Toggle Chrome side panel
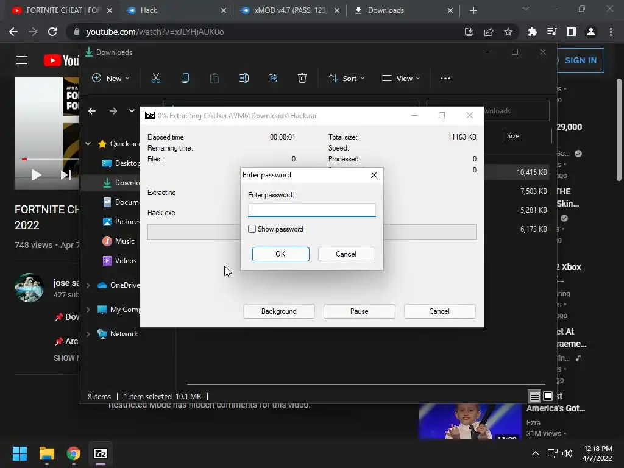 572,32
